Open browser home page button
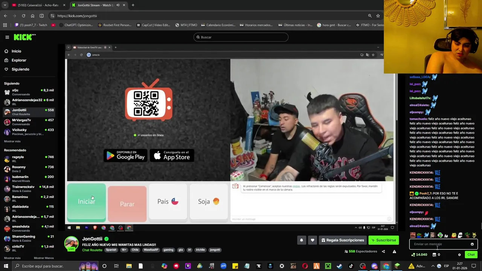The height and width of the screenshot is (271, 482). click(32, 16)
